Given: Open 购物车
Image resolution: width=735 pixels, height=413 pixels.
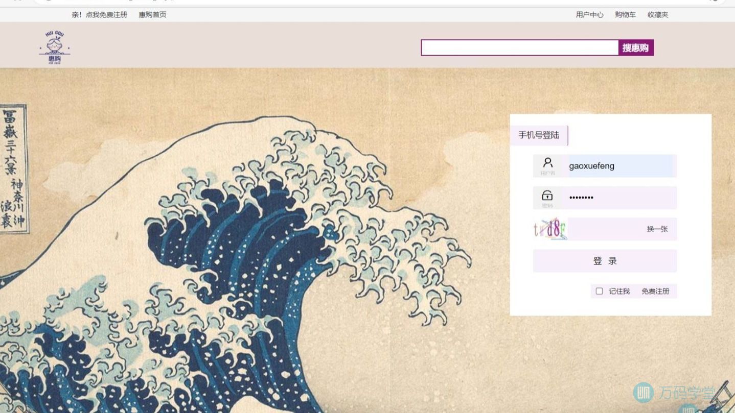Looking at the screenshot, I should pos(625,14).
